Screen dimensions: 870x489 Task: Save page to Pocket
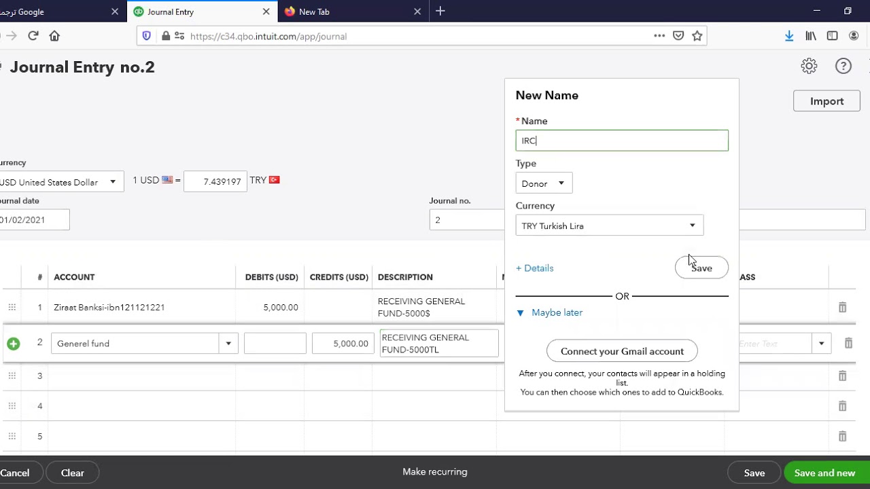678,36
